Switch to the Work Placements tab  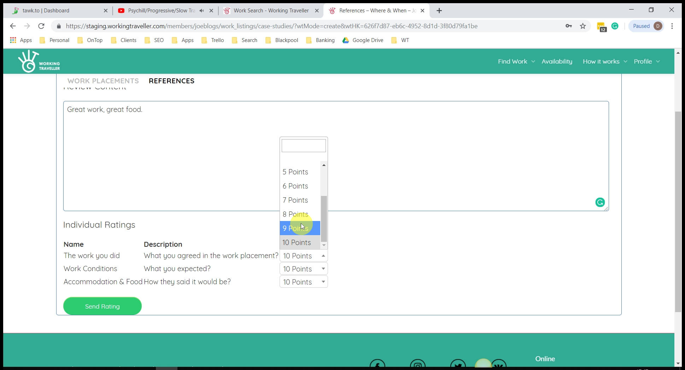pyautogui.click(x=103, y=81)
